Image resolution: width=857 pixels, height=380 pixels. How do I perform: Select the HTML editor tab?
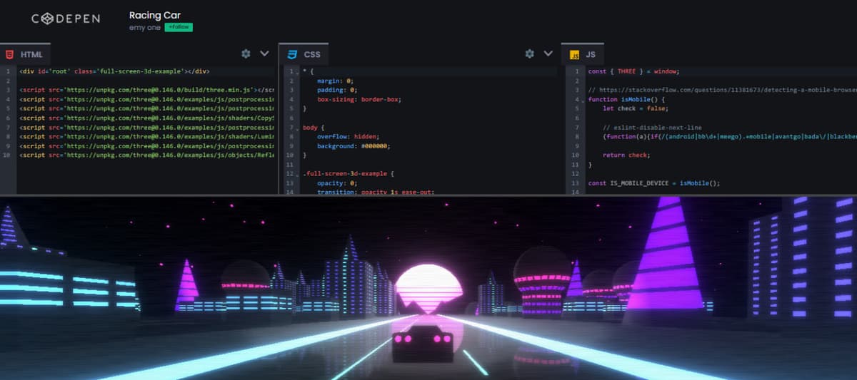(25, 54)
